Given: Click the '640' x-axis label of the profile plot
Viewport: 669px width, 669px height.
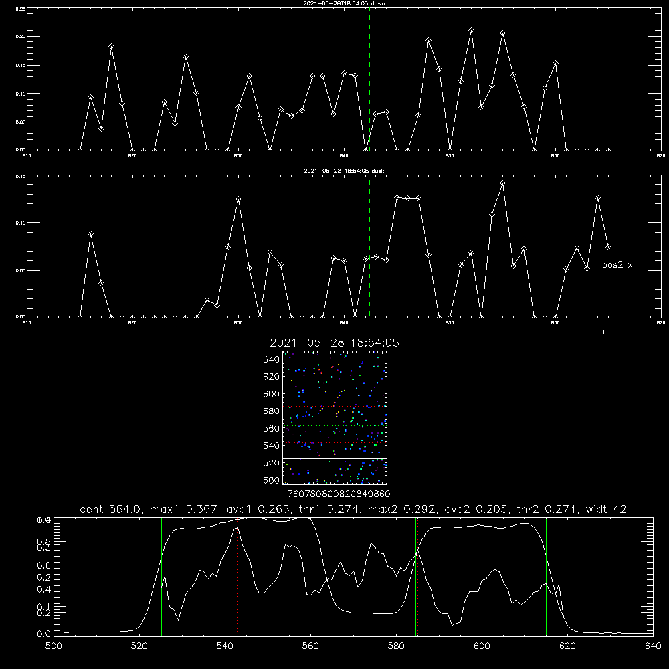Looking at the screenshot, I should coord(653,646).
